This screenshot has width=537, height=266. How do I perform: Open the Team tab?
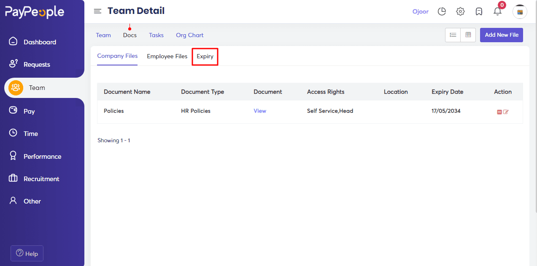coord(103,35)
